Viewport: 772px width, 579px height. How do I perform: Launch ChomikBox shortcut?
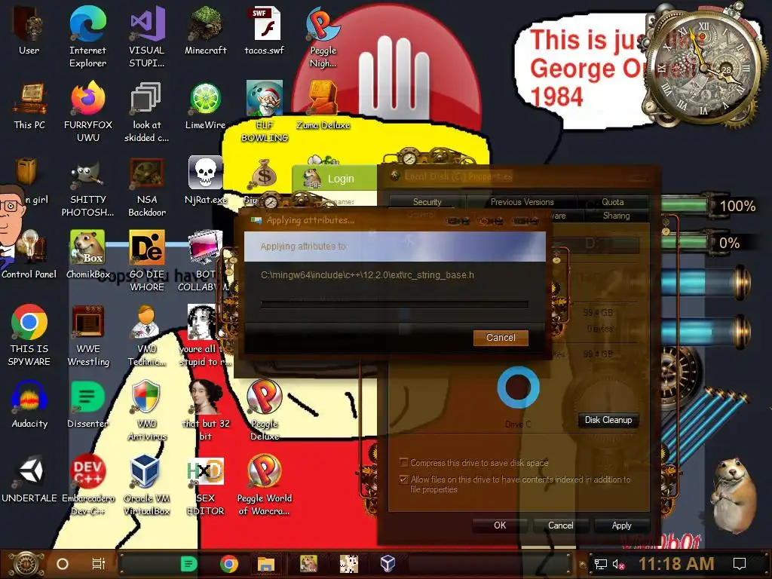[87, 255]
